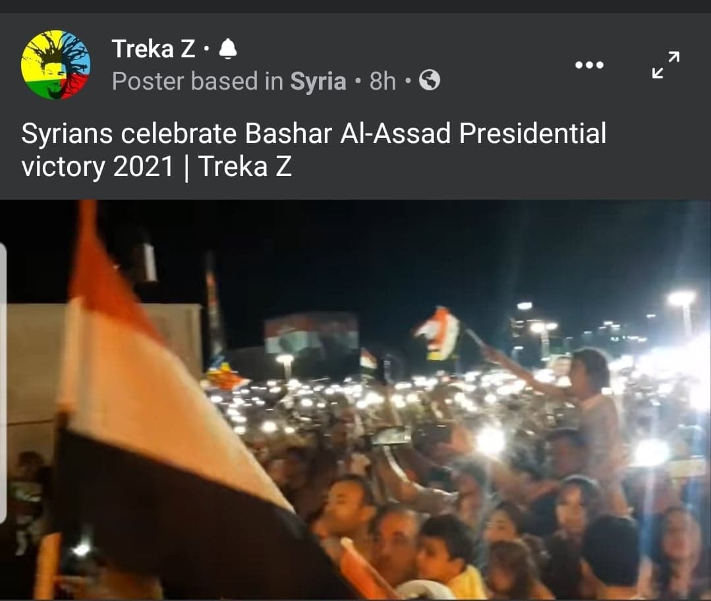Image resolution: width=711 pixels, height=601 pixels.
Task: Click the globe public audience icon
Action: (430, 81)
